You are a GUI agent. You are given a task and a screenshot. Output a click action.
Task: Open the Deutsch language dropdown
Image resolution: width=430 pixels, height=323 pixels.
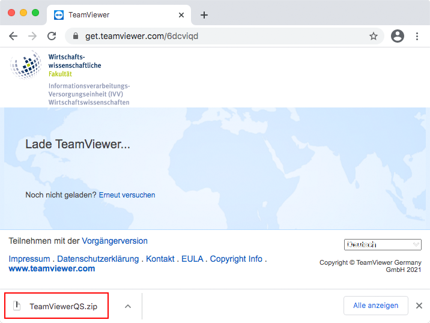pyautogui.click(x=383, y=244)
